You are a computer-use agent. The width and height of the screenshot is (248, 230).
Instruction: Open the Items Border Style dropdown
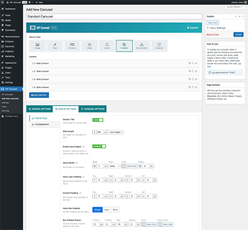coord(115,166)
